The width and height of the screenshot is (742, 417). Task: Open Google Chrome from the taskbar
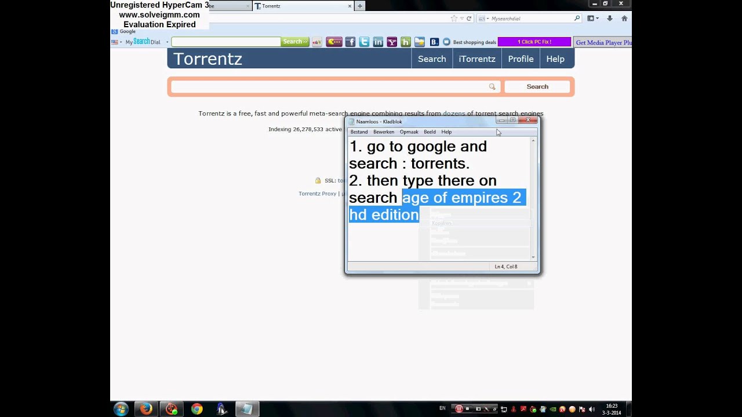[197, 409]
